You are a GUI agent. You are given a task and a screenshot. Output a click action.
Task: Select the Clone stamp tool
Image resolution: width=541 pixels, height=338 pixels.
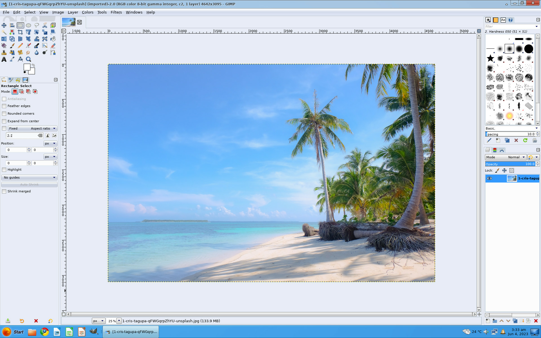pos(4,52)
